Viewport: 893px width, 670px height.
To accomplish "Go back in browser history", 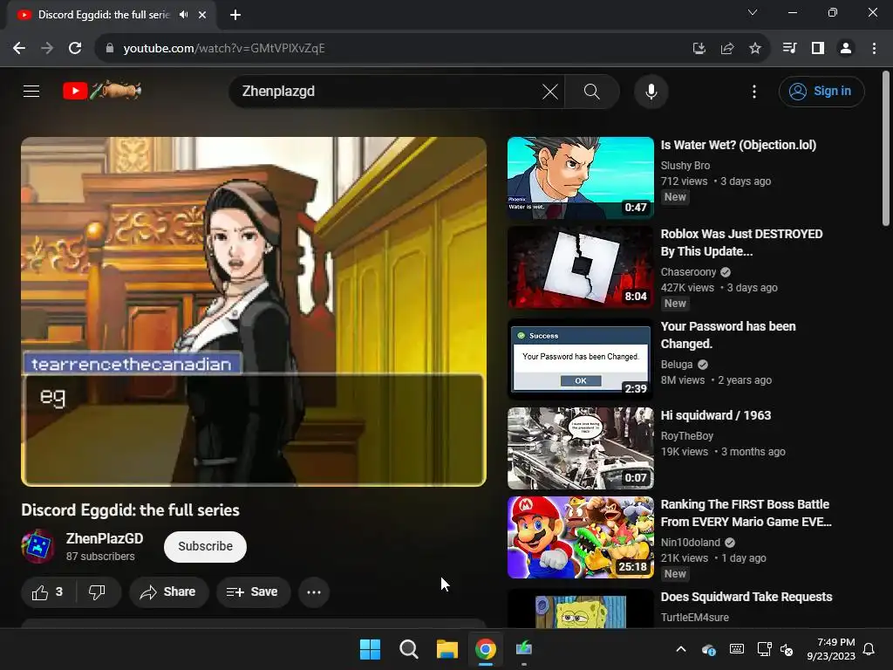I will coord(19,49).
